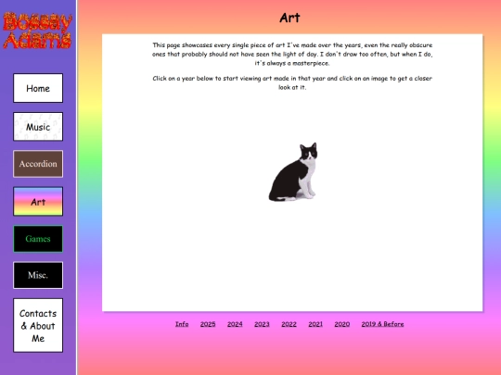Click the Art page heading

(x=289, y=18)
